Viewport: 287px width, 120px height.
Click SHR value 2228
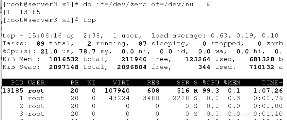[181, 98]
